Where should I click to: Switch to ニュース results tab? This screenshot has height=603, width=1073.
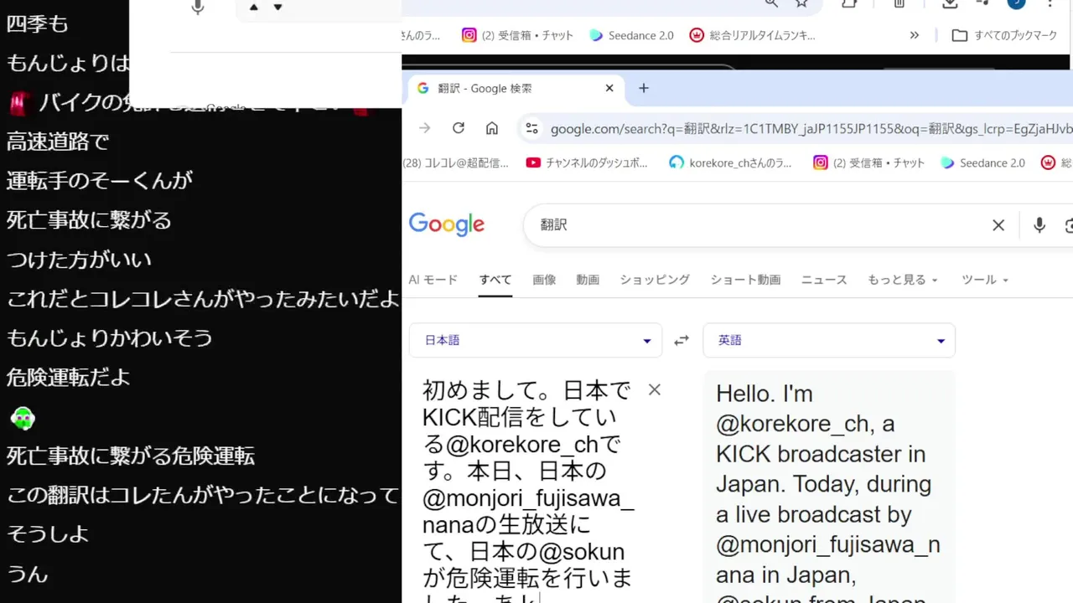click(824, 280)
